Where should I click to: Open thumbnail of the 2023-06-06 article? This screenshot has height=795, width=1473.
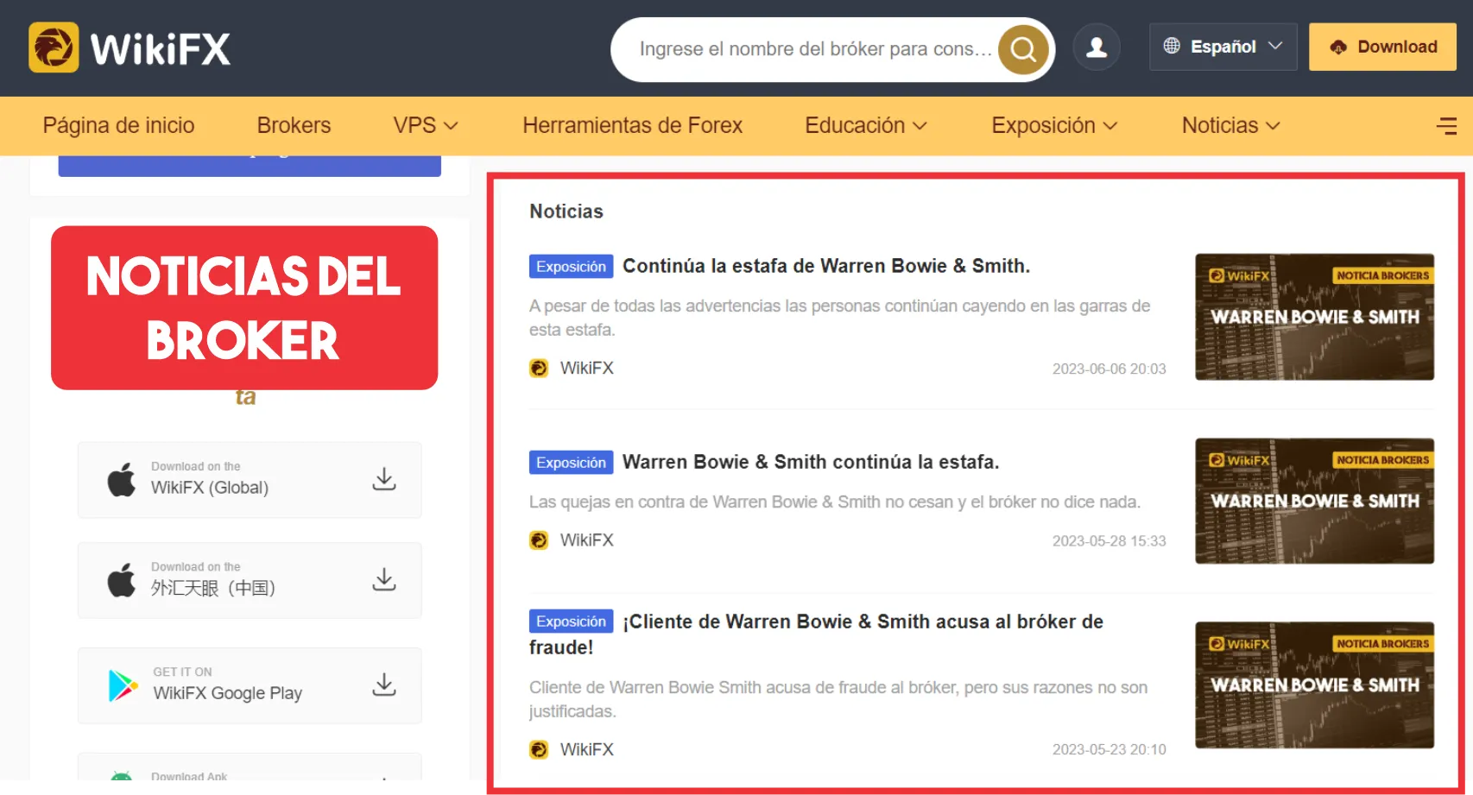tap(1314, 317)
